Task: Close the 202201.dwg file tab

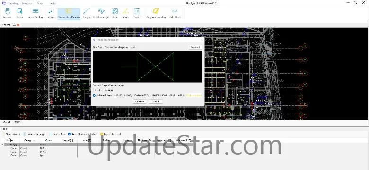Action: [x=18, y=25]
